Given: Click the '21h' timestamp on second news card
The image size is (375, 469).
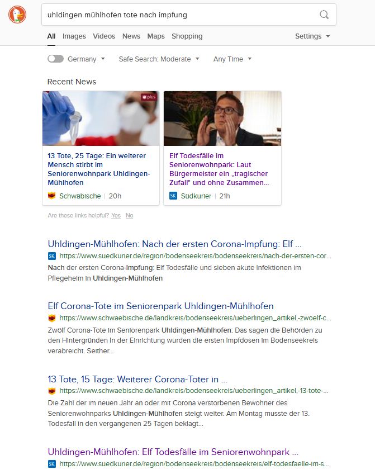Looking at the screenshot, I should (225, 196).
